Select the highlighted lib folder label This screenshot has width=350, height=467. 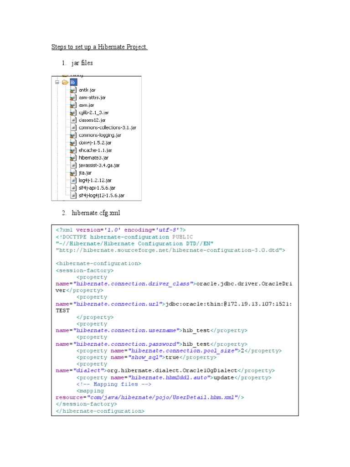(x=73, y=82)
